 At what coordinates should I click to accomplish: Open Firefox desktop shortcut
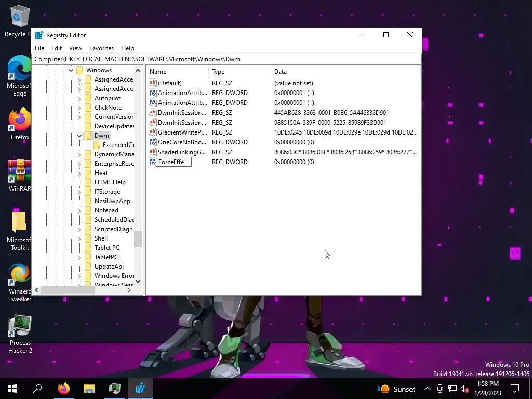(20, 124)
